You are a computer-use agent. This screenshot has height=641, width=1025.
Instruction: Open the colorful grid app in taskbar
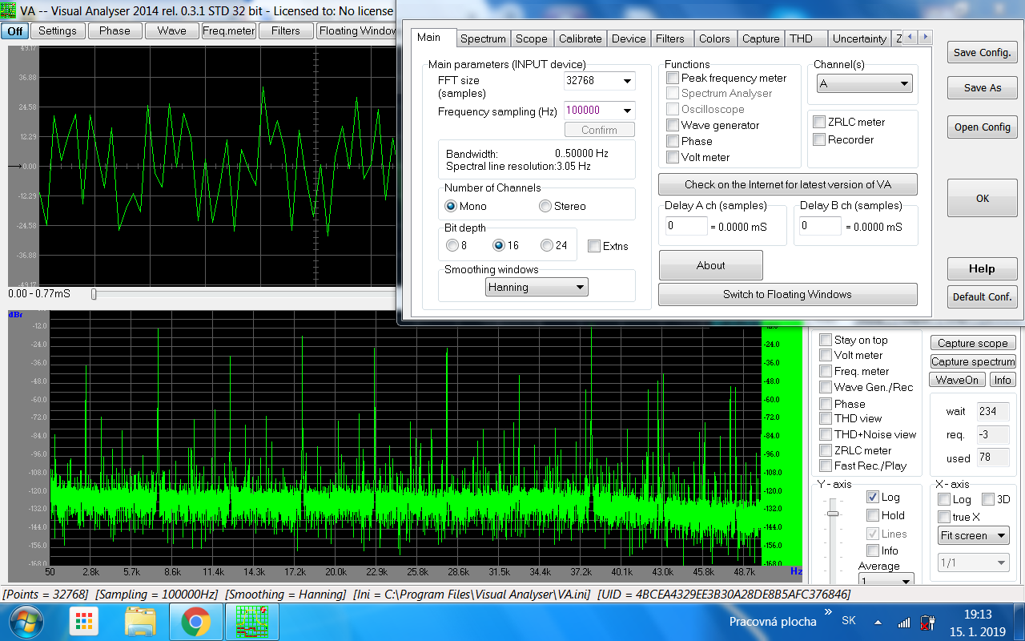[83, 621]
